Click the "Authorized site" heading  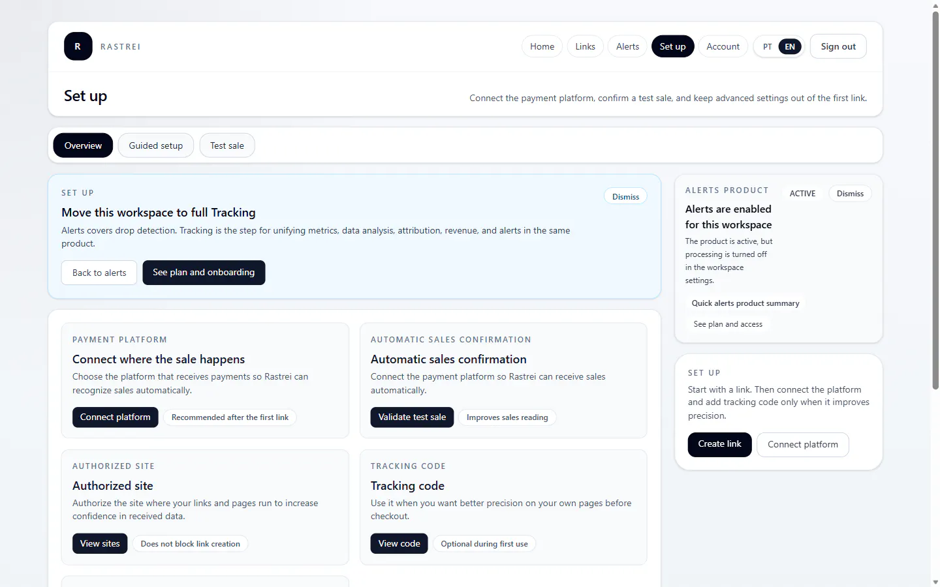113,486
